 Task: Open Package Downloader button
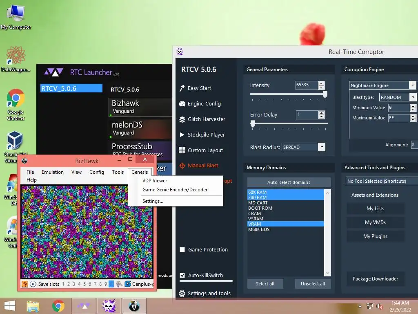376,279
